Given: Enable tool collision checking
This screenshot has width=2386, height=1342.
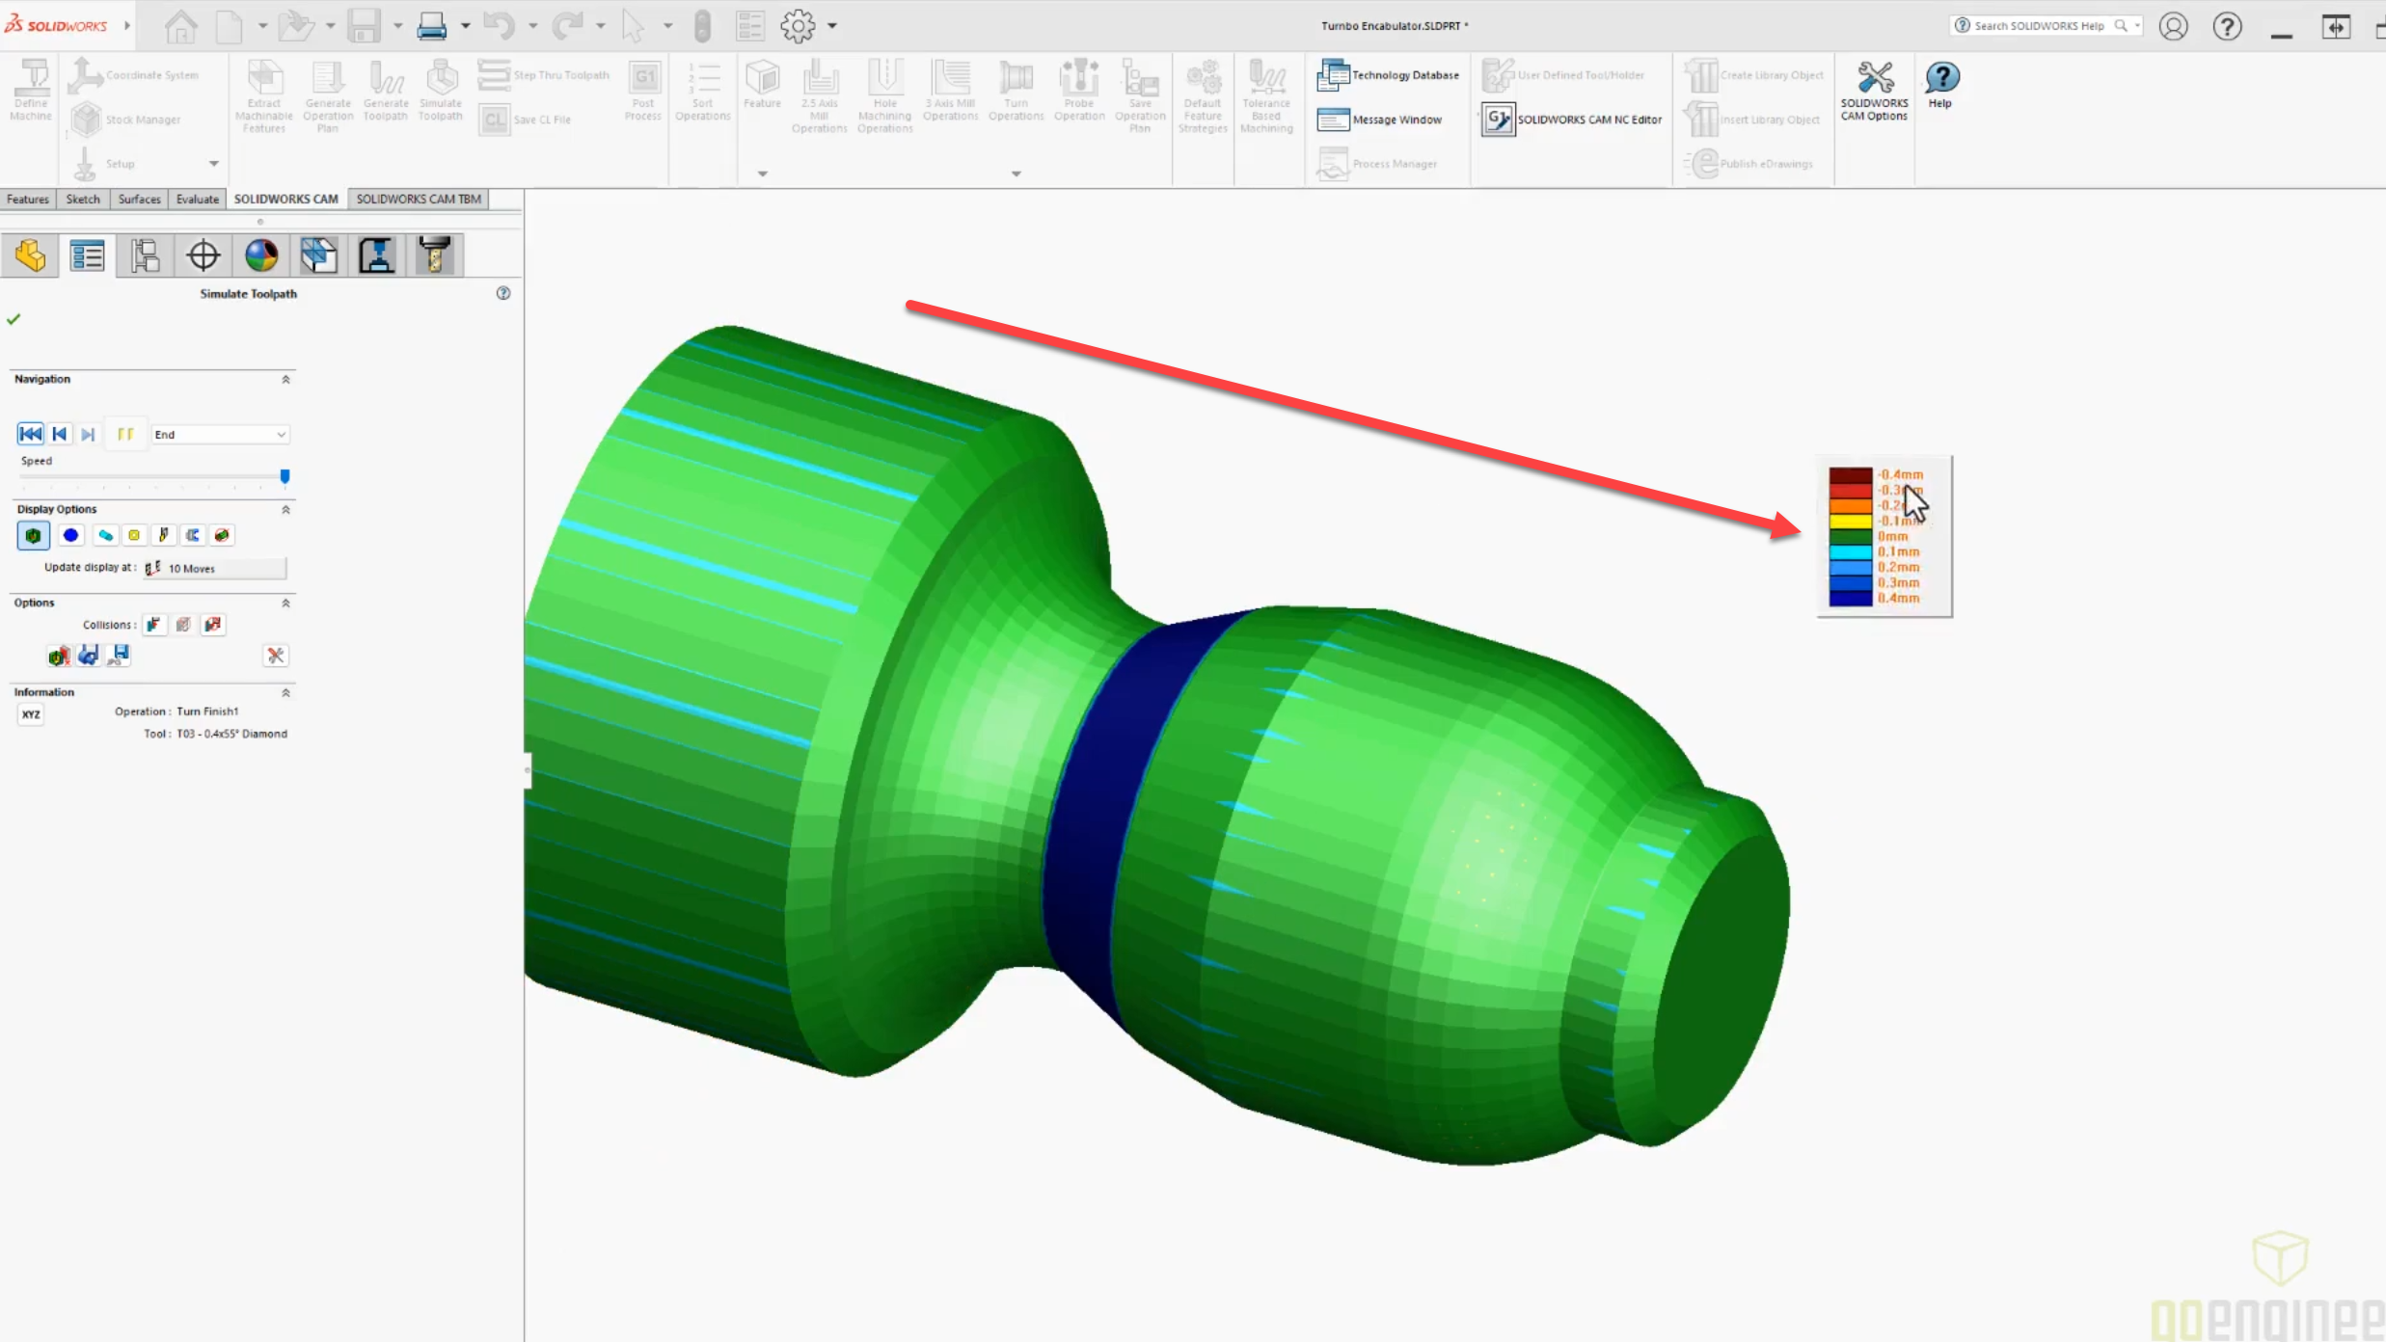Looking at the screenshot, I should 153,625.
